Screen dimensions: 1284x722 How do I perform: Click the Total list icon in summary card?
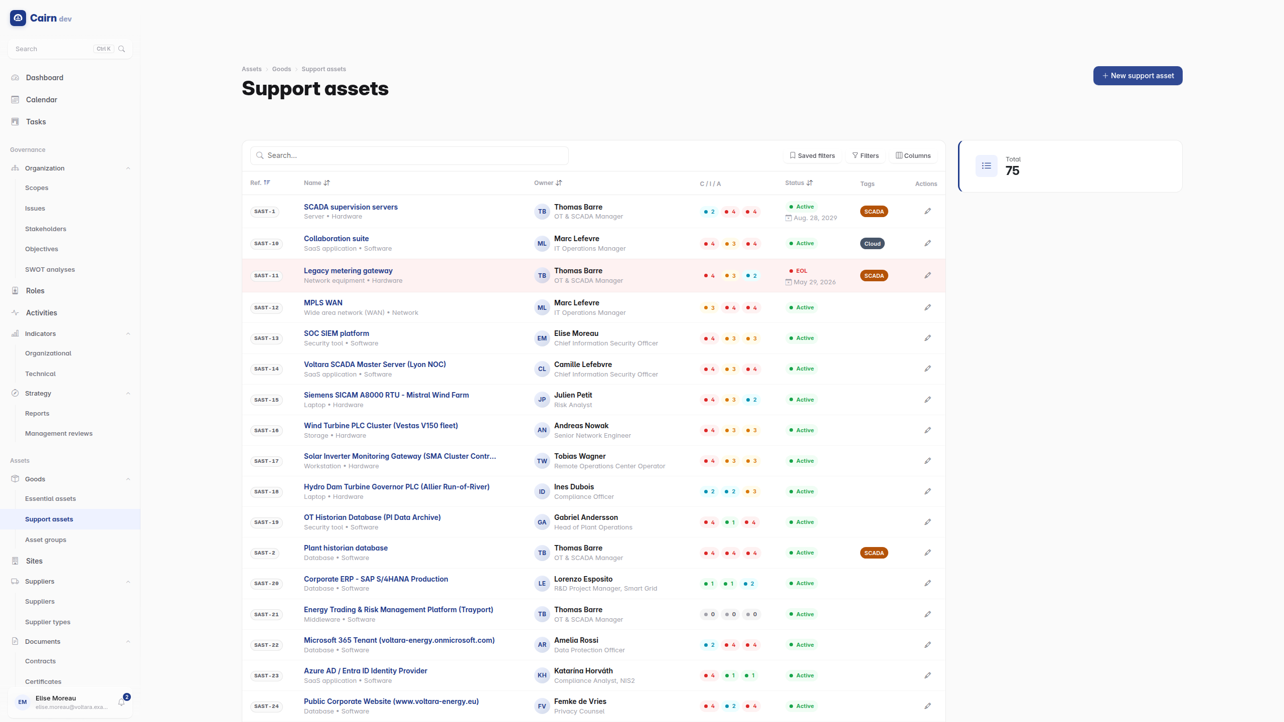(x=987, y=166)
